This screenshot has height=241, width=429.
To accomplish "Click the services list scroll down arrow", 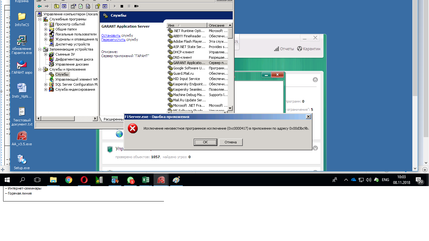I will 230,108.
